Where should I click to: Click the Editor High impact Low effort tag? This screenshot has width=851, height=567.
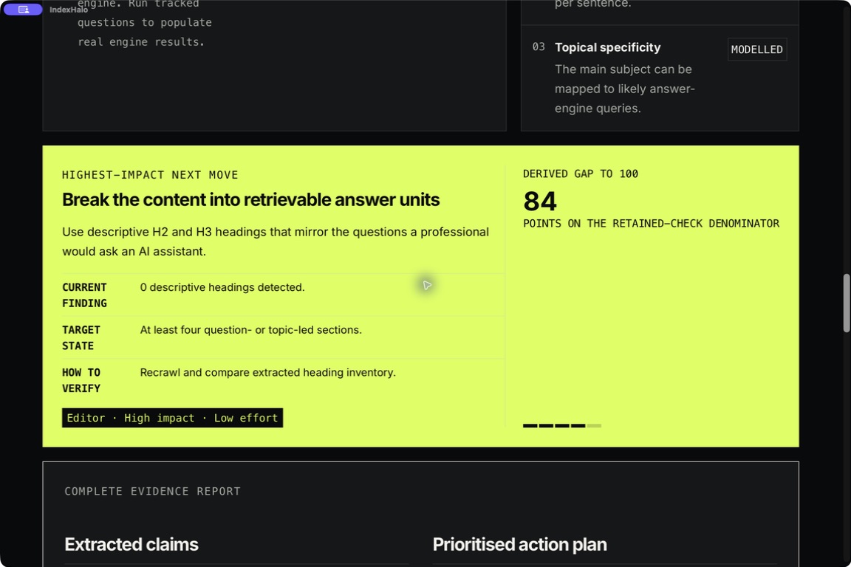point(172,418)
